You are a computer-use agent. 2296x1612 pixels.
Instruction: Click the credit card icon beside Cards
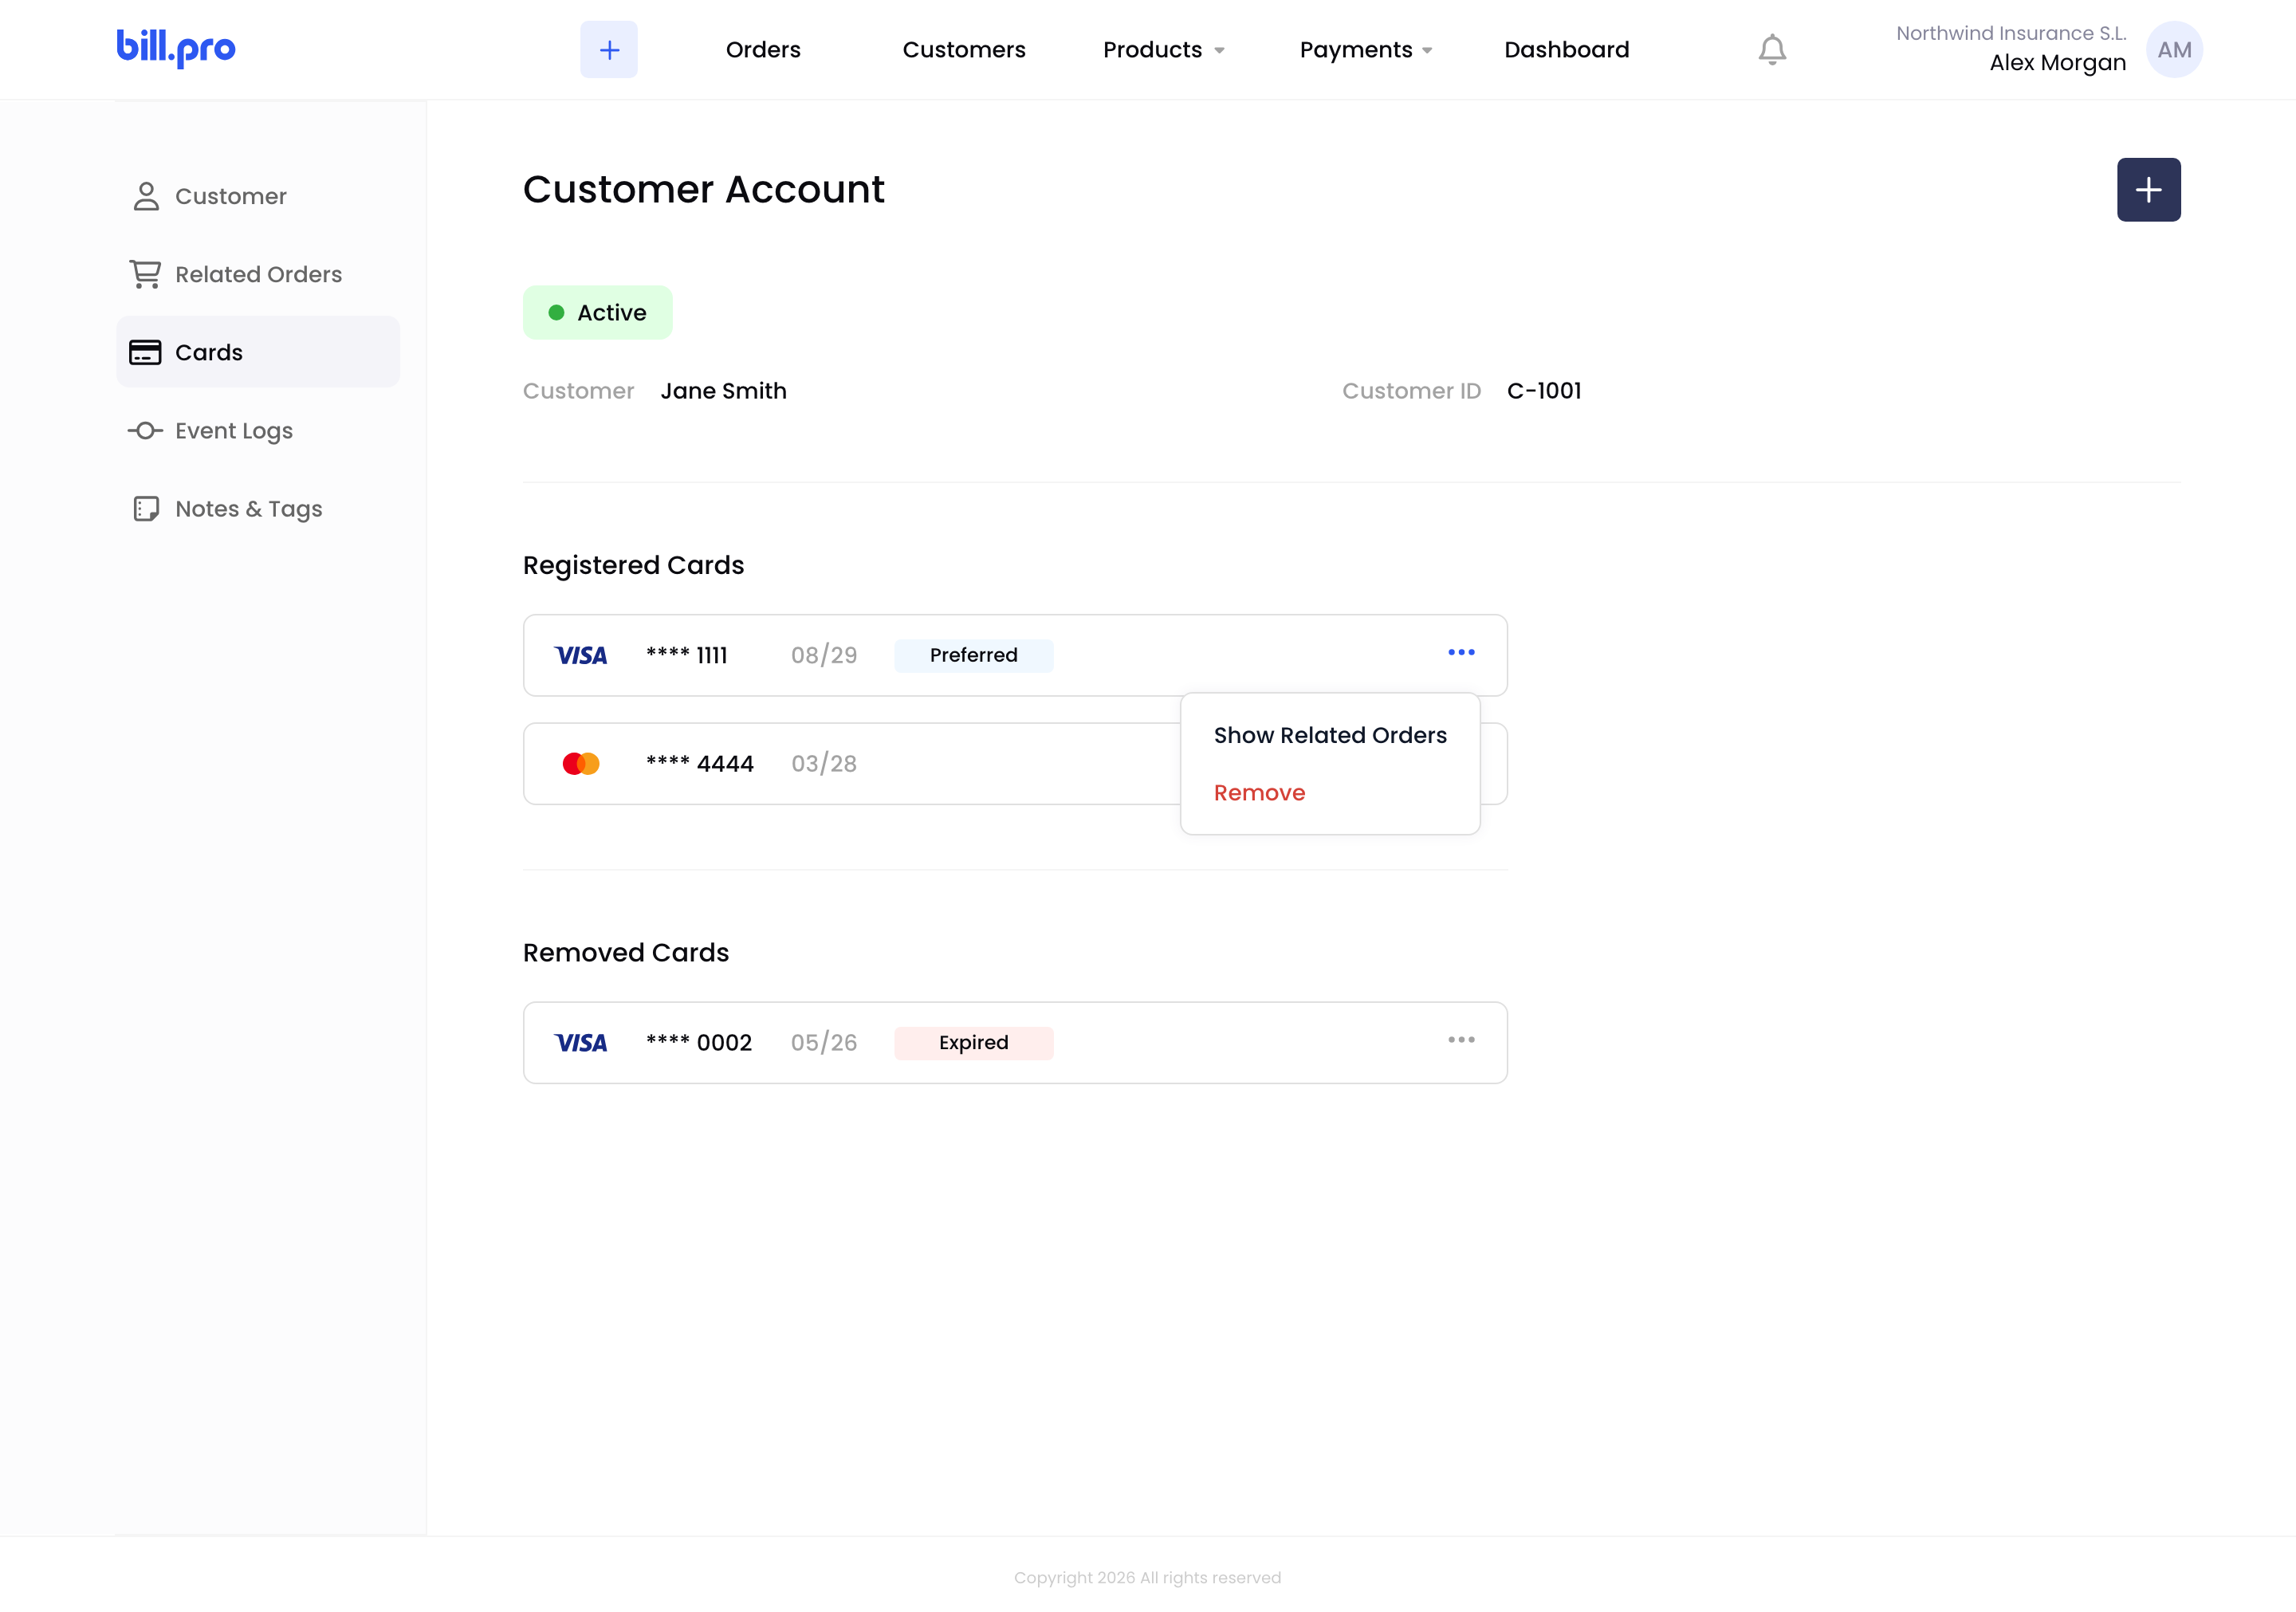(x=145, y=353)
